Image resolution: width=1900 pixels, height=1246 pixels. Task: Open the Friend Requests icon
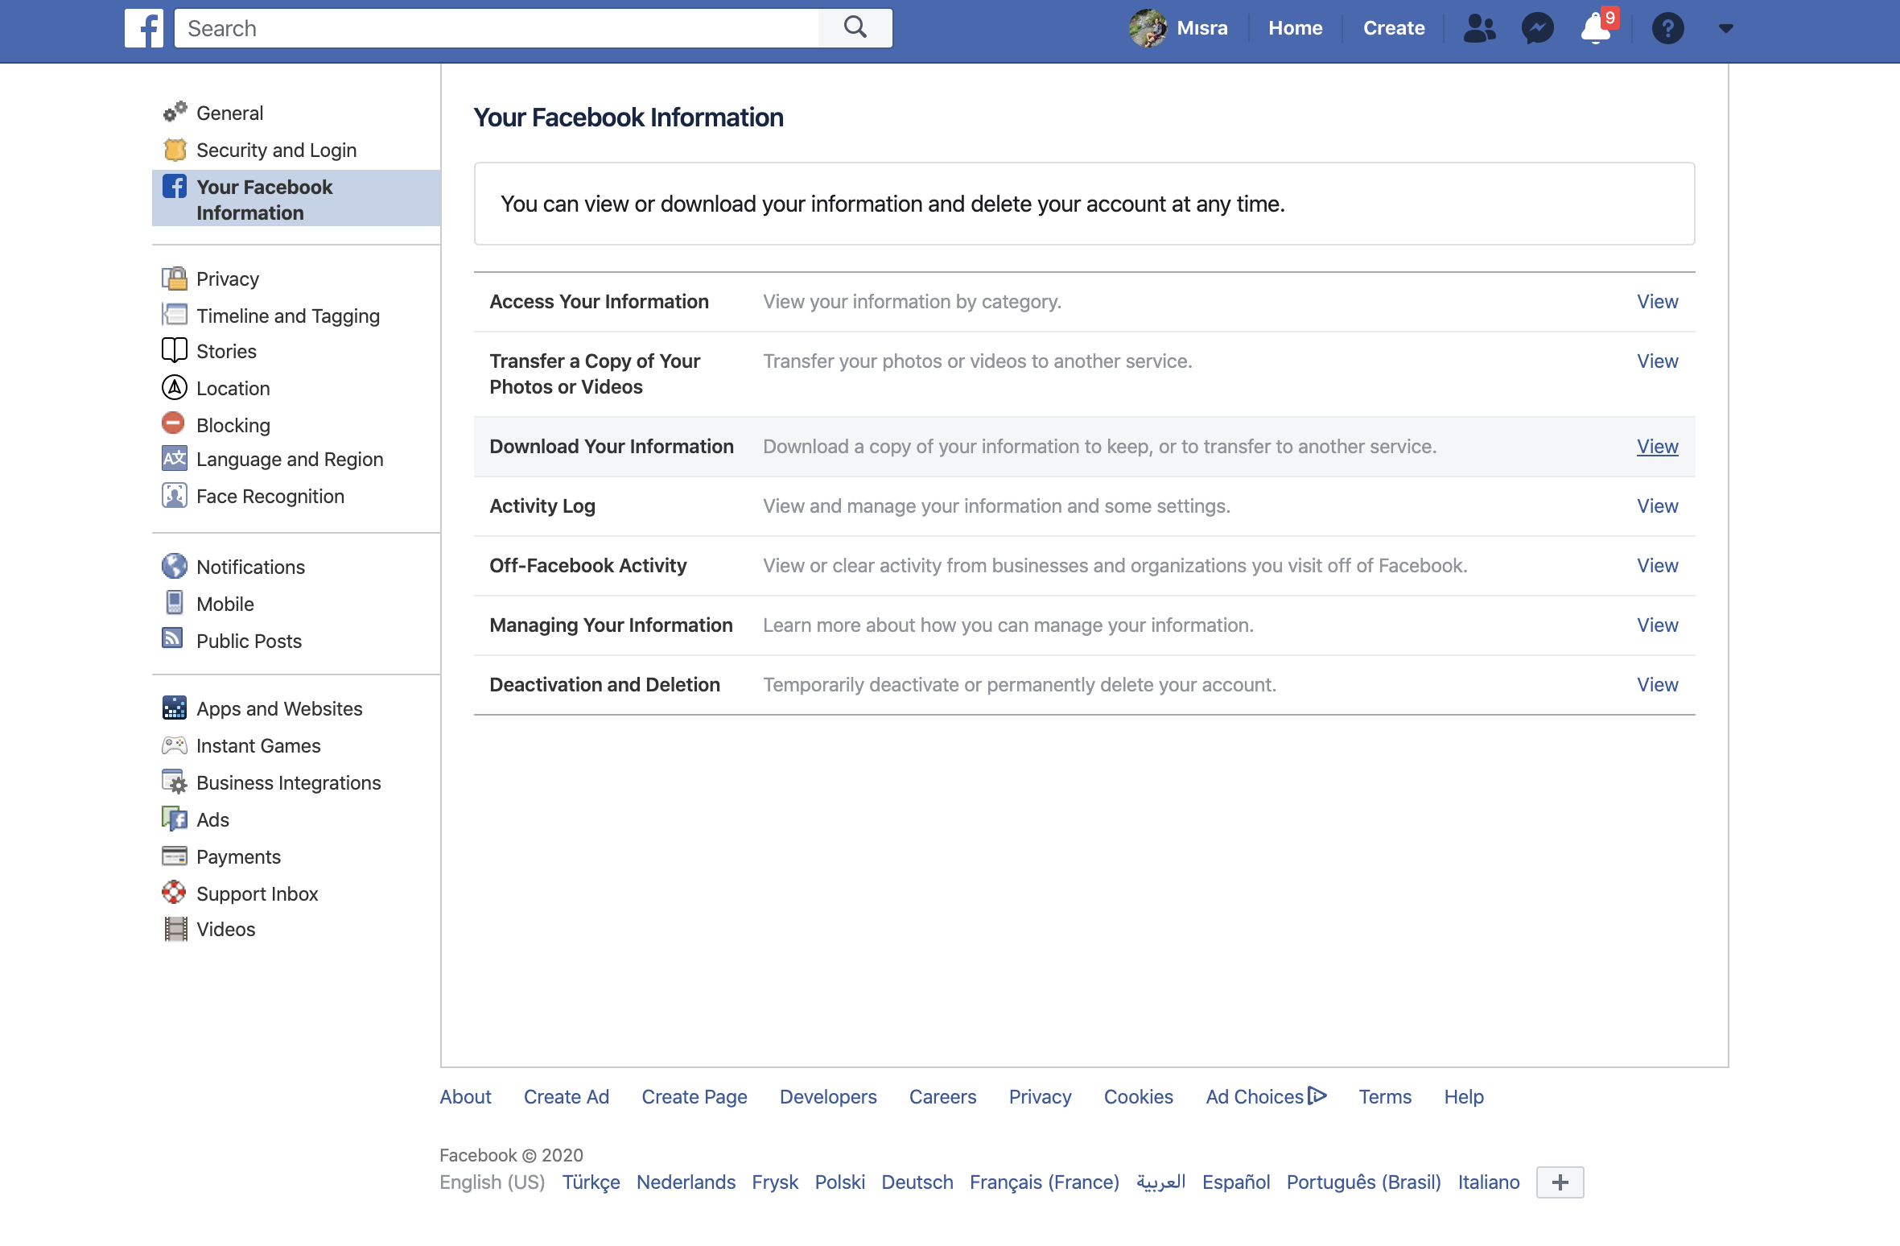point(1479,28)
